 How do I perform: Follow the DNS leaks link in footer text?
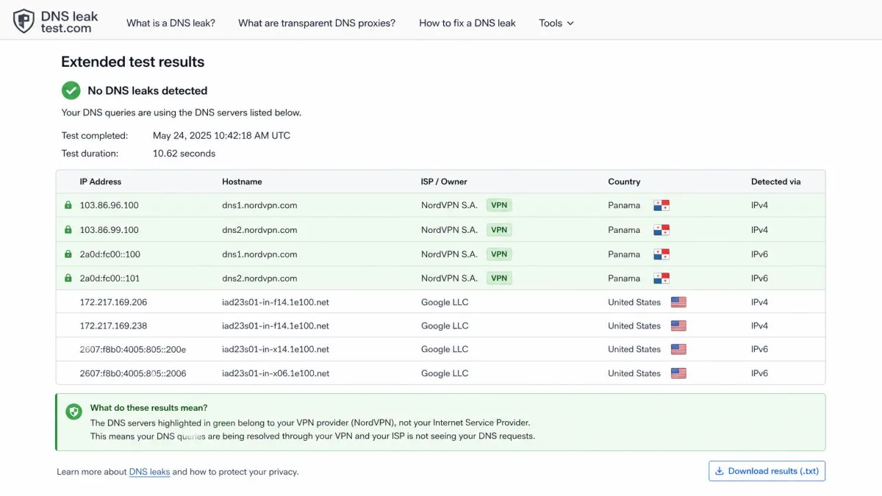point(149,472)
